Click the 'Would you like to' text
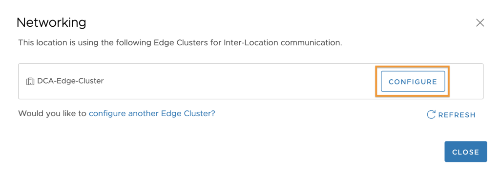Viewport: 500px width, 176px height. tap(52, 113)
